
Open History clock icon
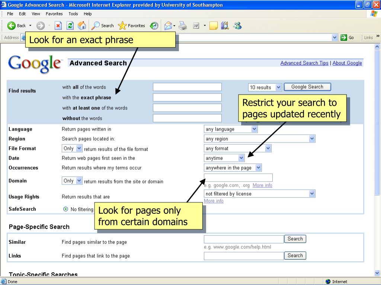tap(154, 26)
